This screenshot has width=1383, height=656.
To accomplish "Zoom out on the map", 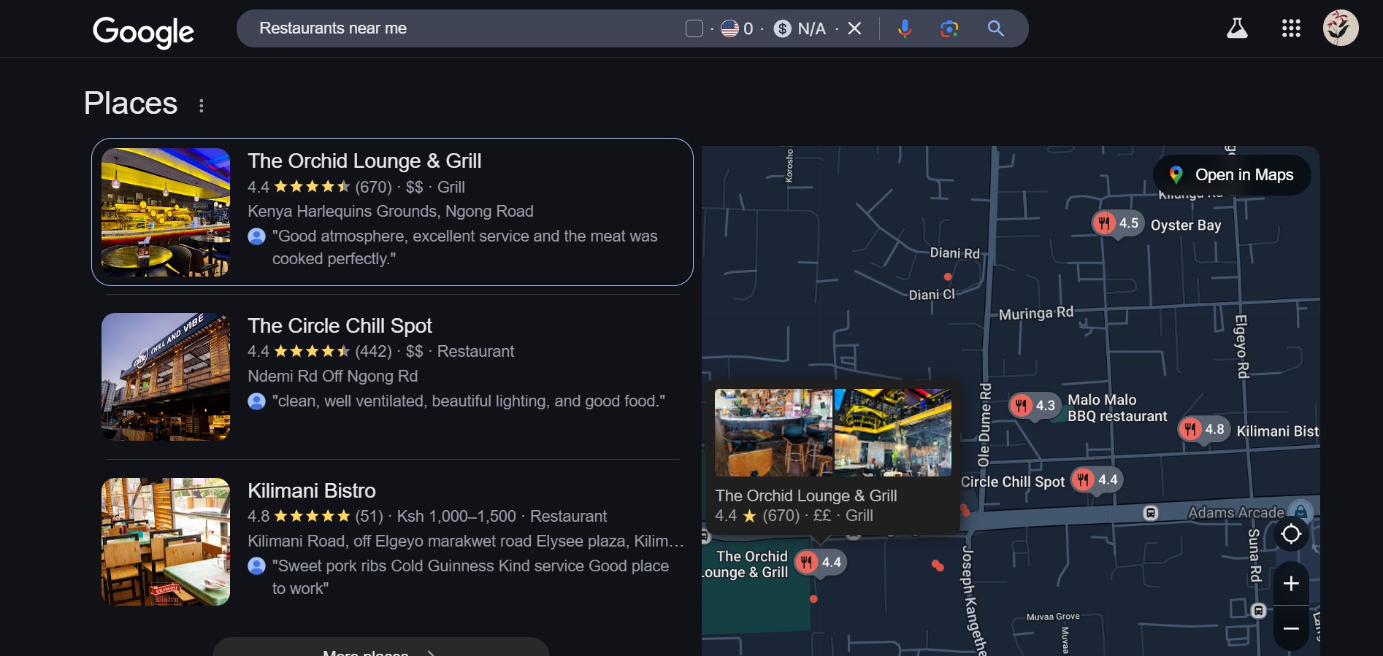I will click(x=1290, y=628).
